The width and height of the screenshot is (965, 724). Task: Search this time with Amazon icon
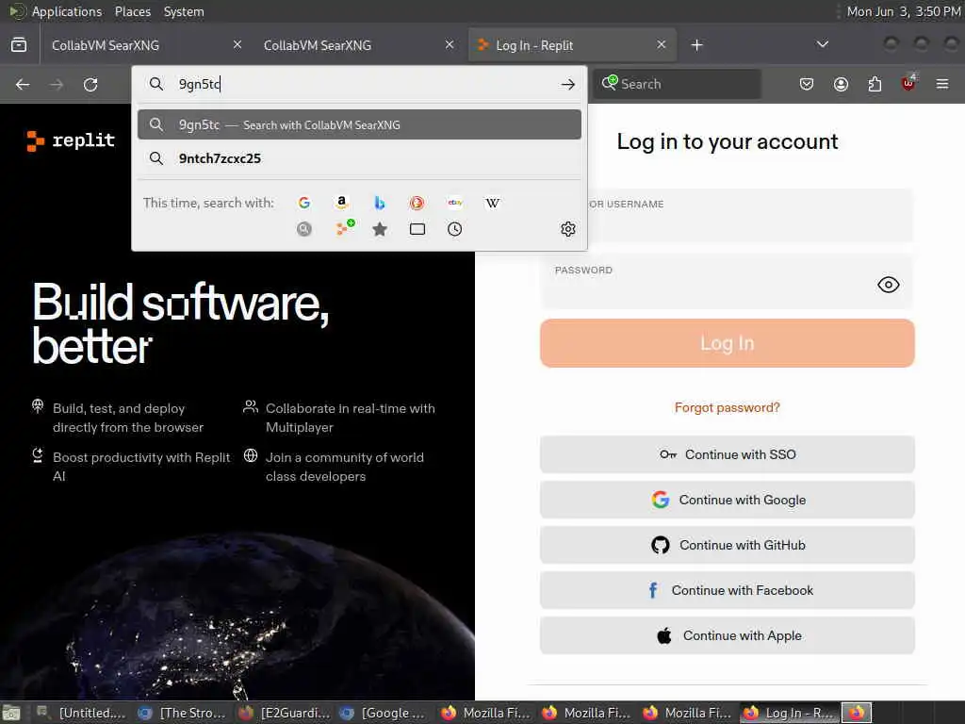pyautogui.click(x=341, y=203)
